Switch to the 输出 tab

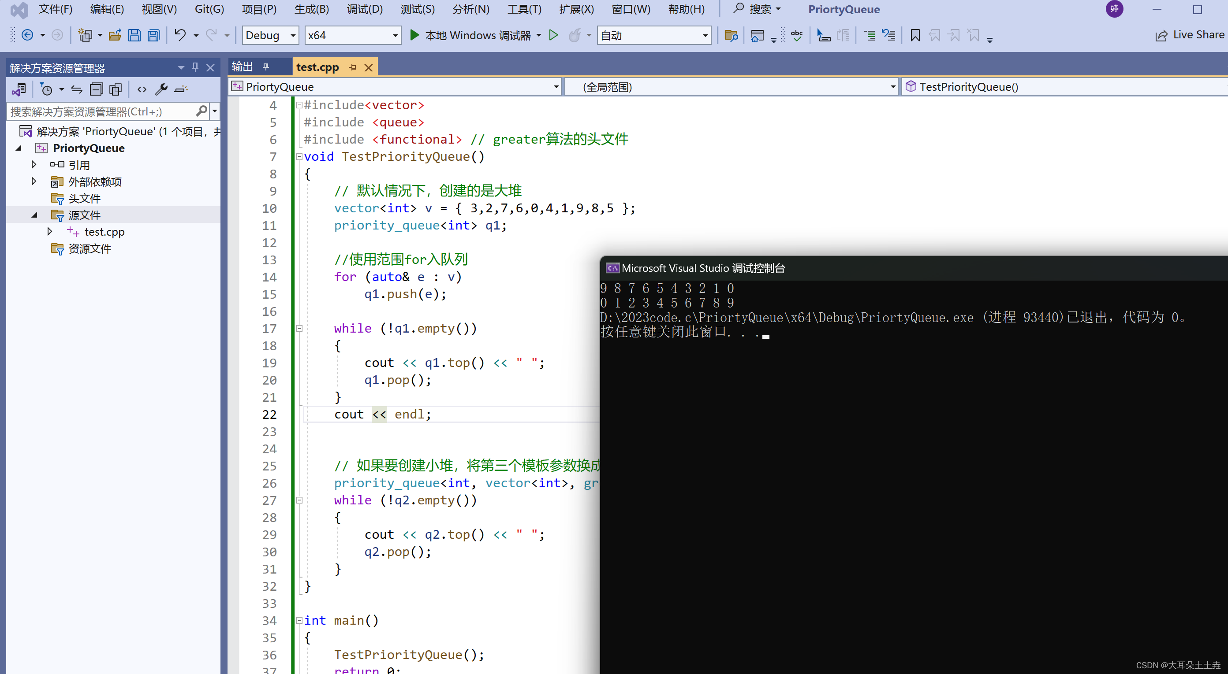242,67
